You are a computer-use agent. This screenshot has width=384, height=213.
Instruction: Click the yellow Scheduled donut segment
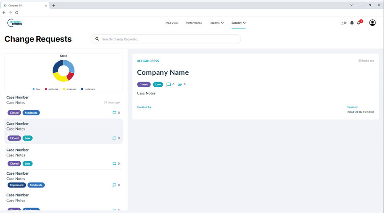pos(59,77)
